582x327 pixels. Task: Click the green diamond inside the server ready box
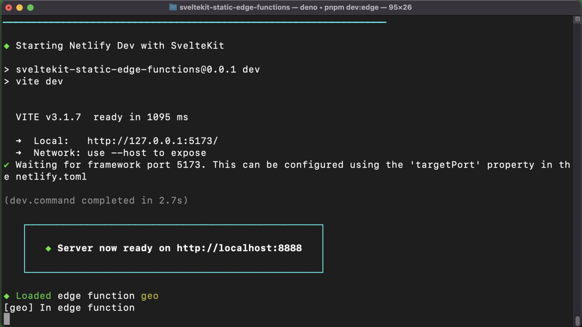click(48, 249)
